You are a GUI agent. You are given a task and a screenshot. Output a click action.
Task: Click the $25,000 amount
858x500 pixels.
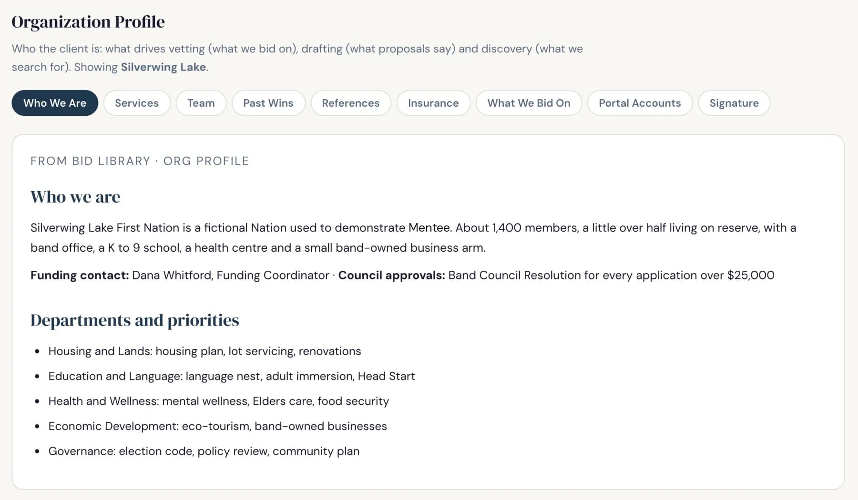[x=751, y=275]
